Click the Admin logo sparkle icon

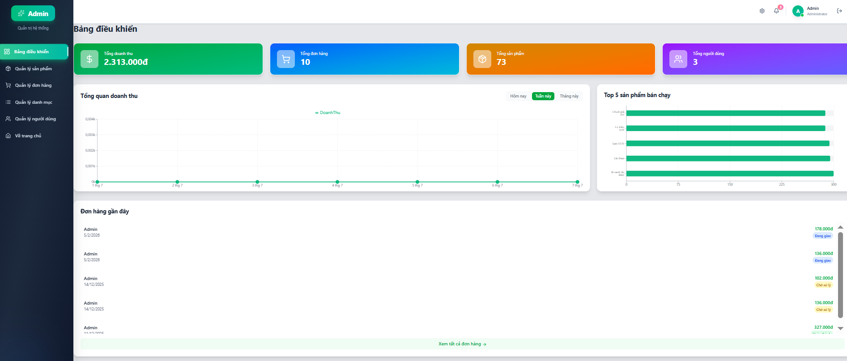(x=21, y=13)
